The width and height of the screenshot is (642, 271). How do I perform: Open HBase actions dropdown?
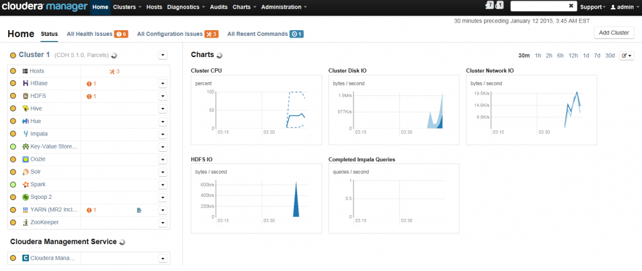(x=162, y=84)
